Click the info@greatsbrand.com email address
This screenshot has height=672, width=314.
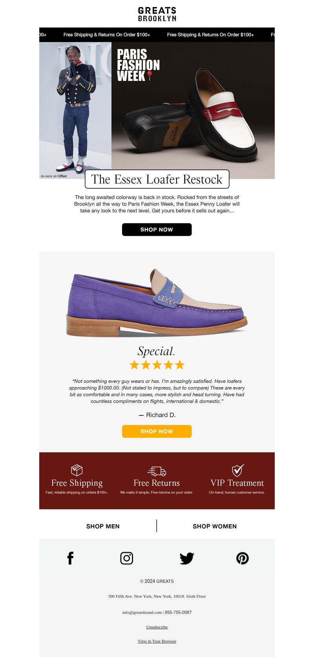(142, 612)
